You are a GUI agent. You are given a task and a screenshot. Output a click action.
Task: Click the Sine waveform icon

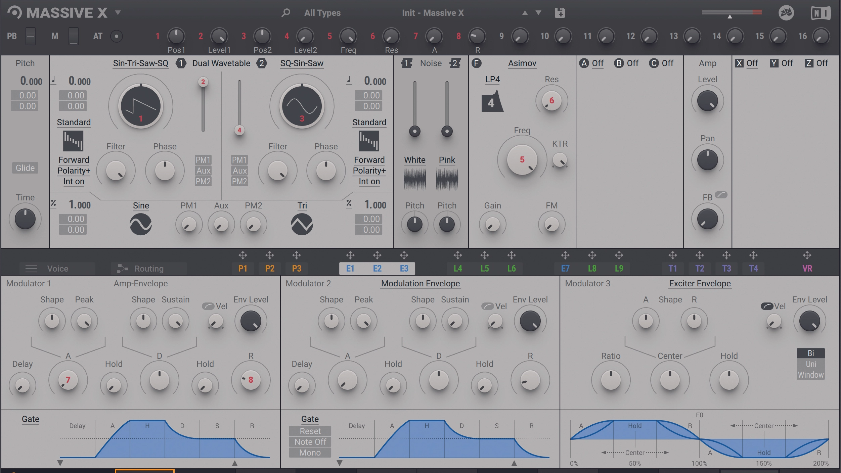point(141,224)
